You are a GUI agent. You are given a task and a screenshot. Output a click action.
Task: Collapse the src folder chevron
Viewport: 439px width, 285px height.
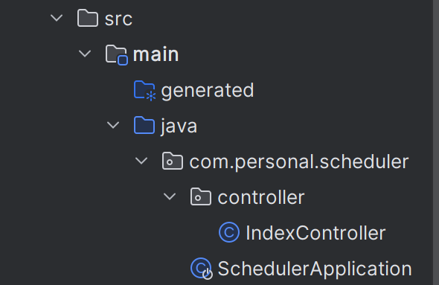(x=57, y=18)
